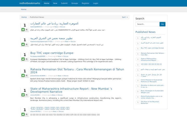This screenshot has height=117, width=187.
Task: Open the State of Maharashtra Infrastructure Report headline
Action: (x=71, y=90)
